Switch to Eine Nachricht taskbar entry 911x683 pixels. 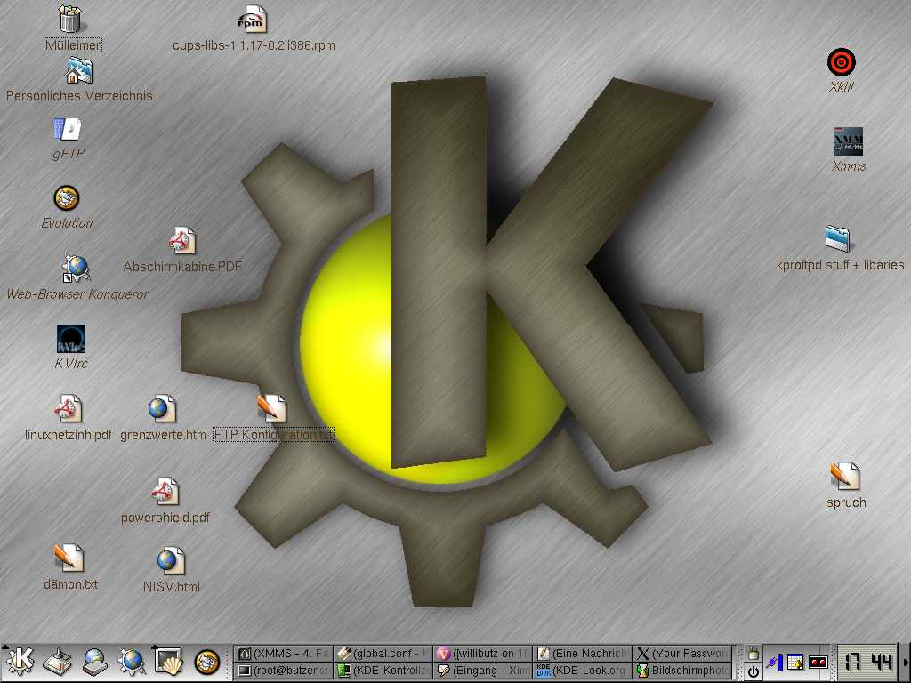583,654
